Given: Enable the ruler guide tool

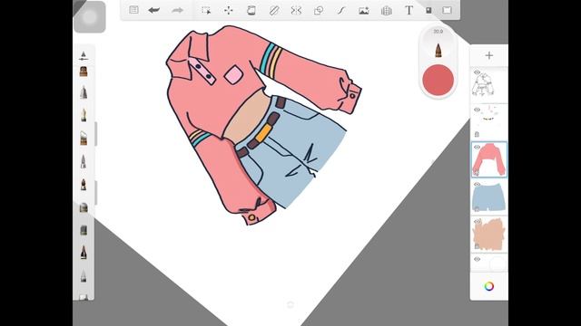Looking at the screenshot, I should point(274,10).
